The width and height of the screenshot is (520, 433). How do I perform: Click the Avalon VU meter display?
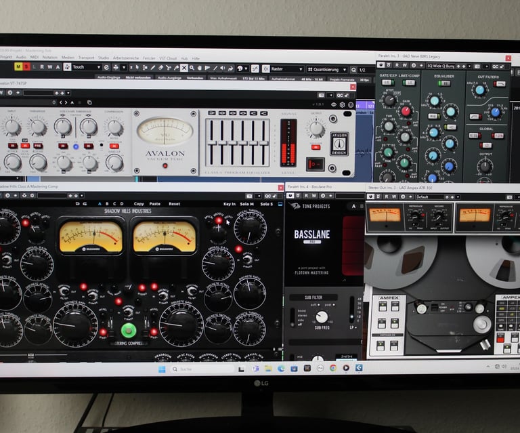coord(165,131)
